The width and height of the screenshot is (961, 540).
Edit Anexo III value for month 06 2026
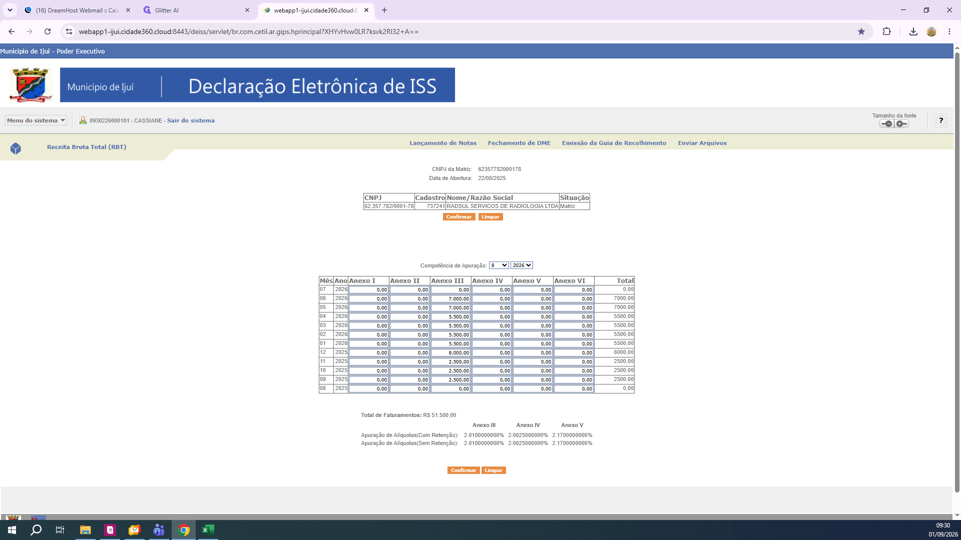450,299
